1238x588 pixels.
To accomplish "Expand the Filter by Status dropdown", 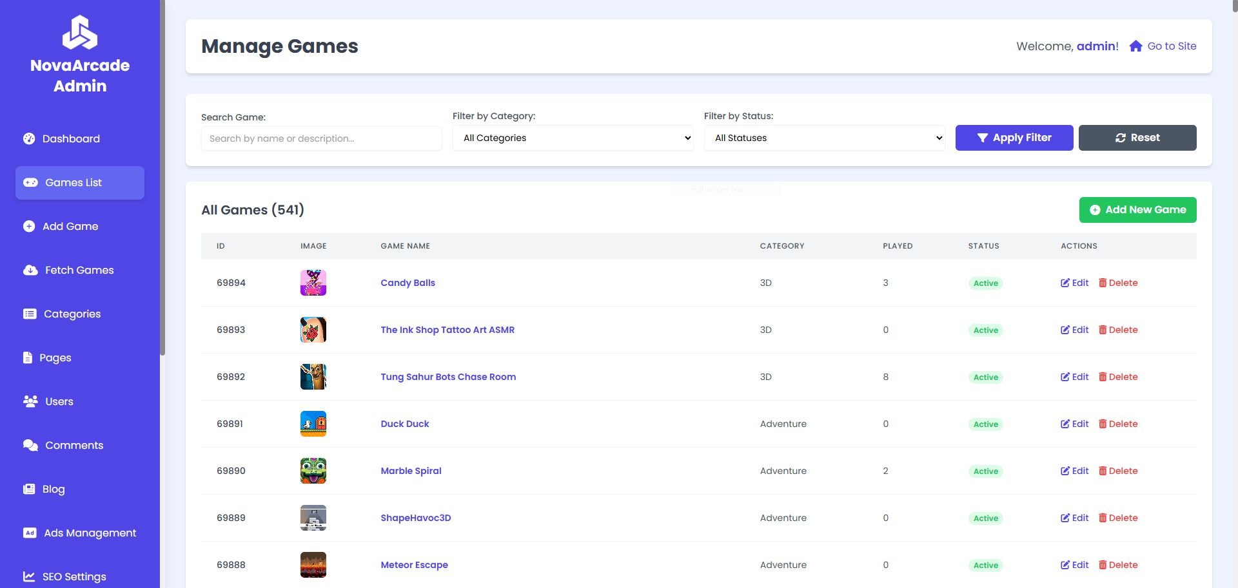I will pos(824,138).
